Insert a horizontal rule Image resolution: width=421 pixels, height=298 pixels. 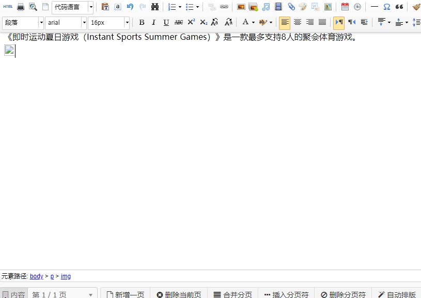coord(375,7)
